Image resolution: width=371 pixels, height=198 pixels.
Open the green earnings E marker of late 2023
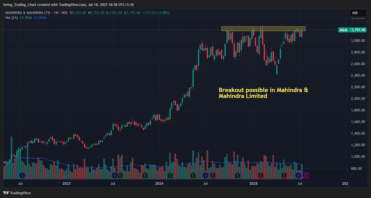click(x=145, y=175)
